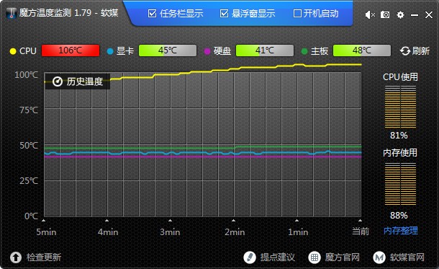Screen dimensions: 439x269
Task: Click the 刷新 refresh button
Action: (x=415, y=50)
